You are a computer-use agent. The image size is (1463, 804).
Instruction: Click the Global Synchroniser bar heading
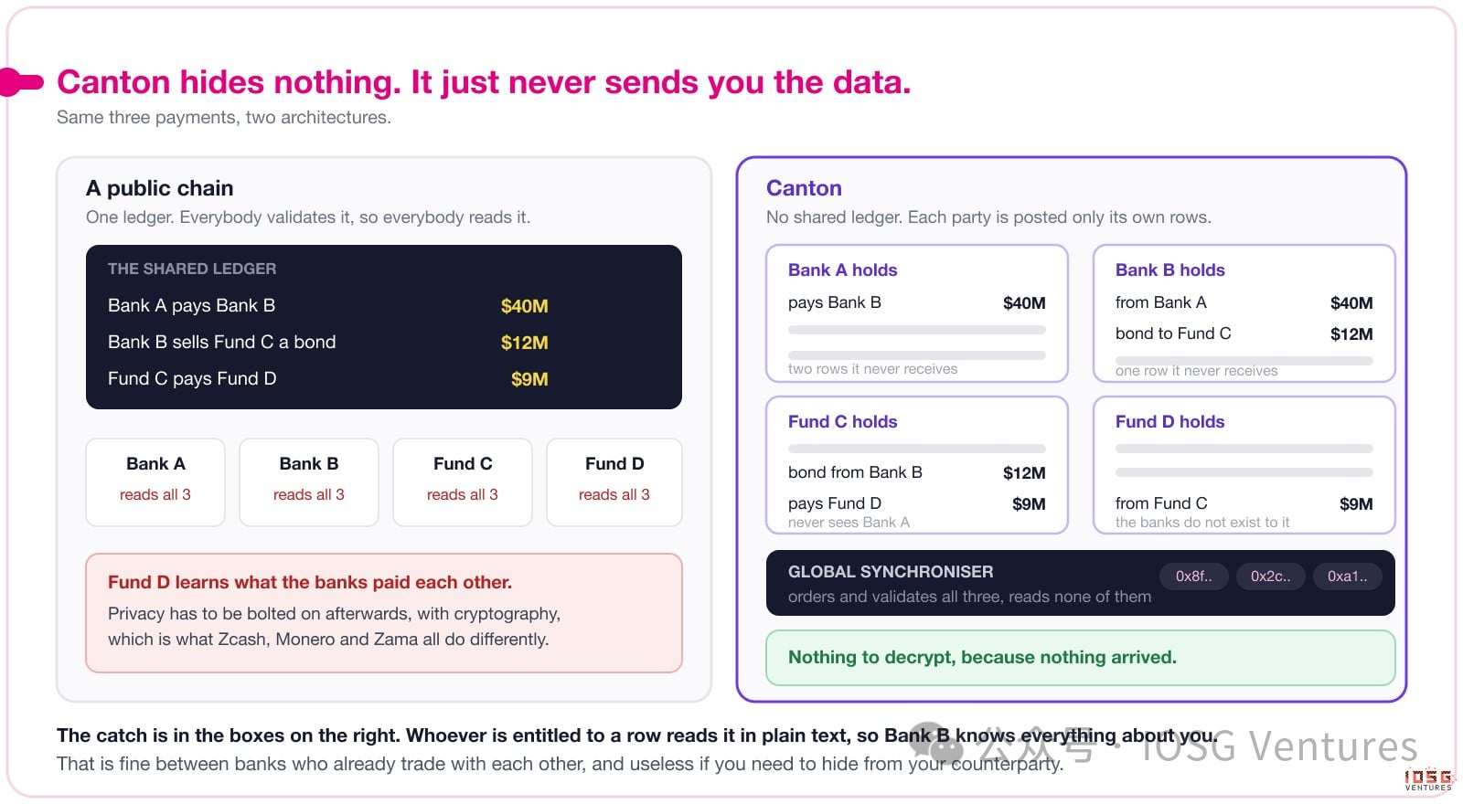click(891, 572)
